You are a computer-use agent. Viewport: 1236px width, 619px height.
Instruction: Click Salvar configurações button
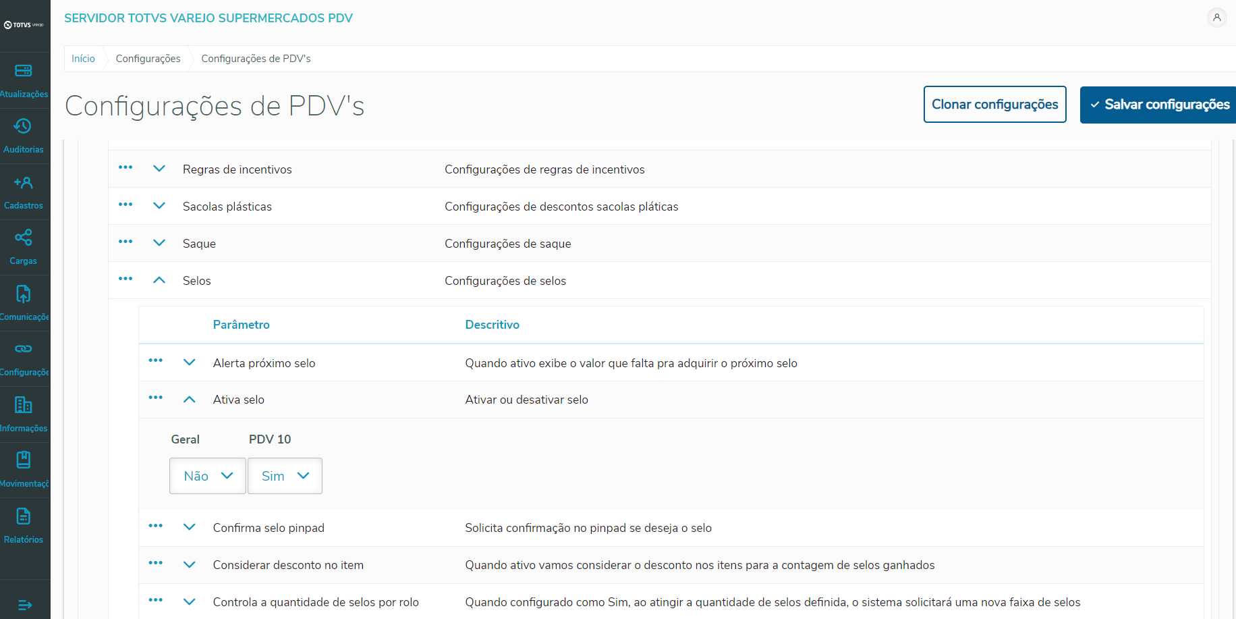click(1159, 105)
